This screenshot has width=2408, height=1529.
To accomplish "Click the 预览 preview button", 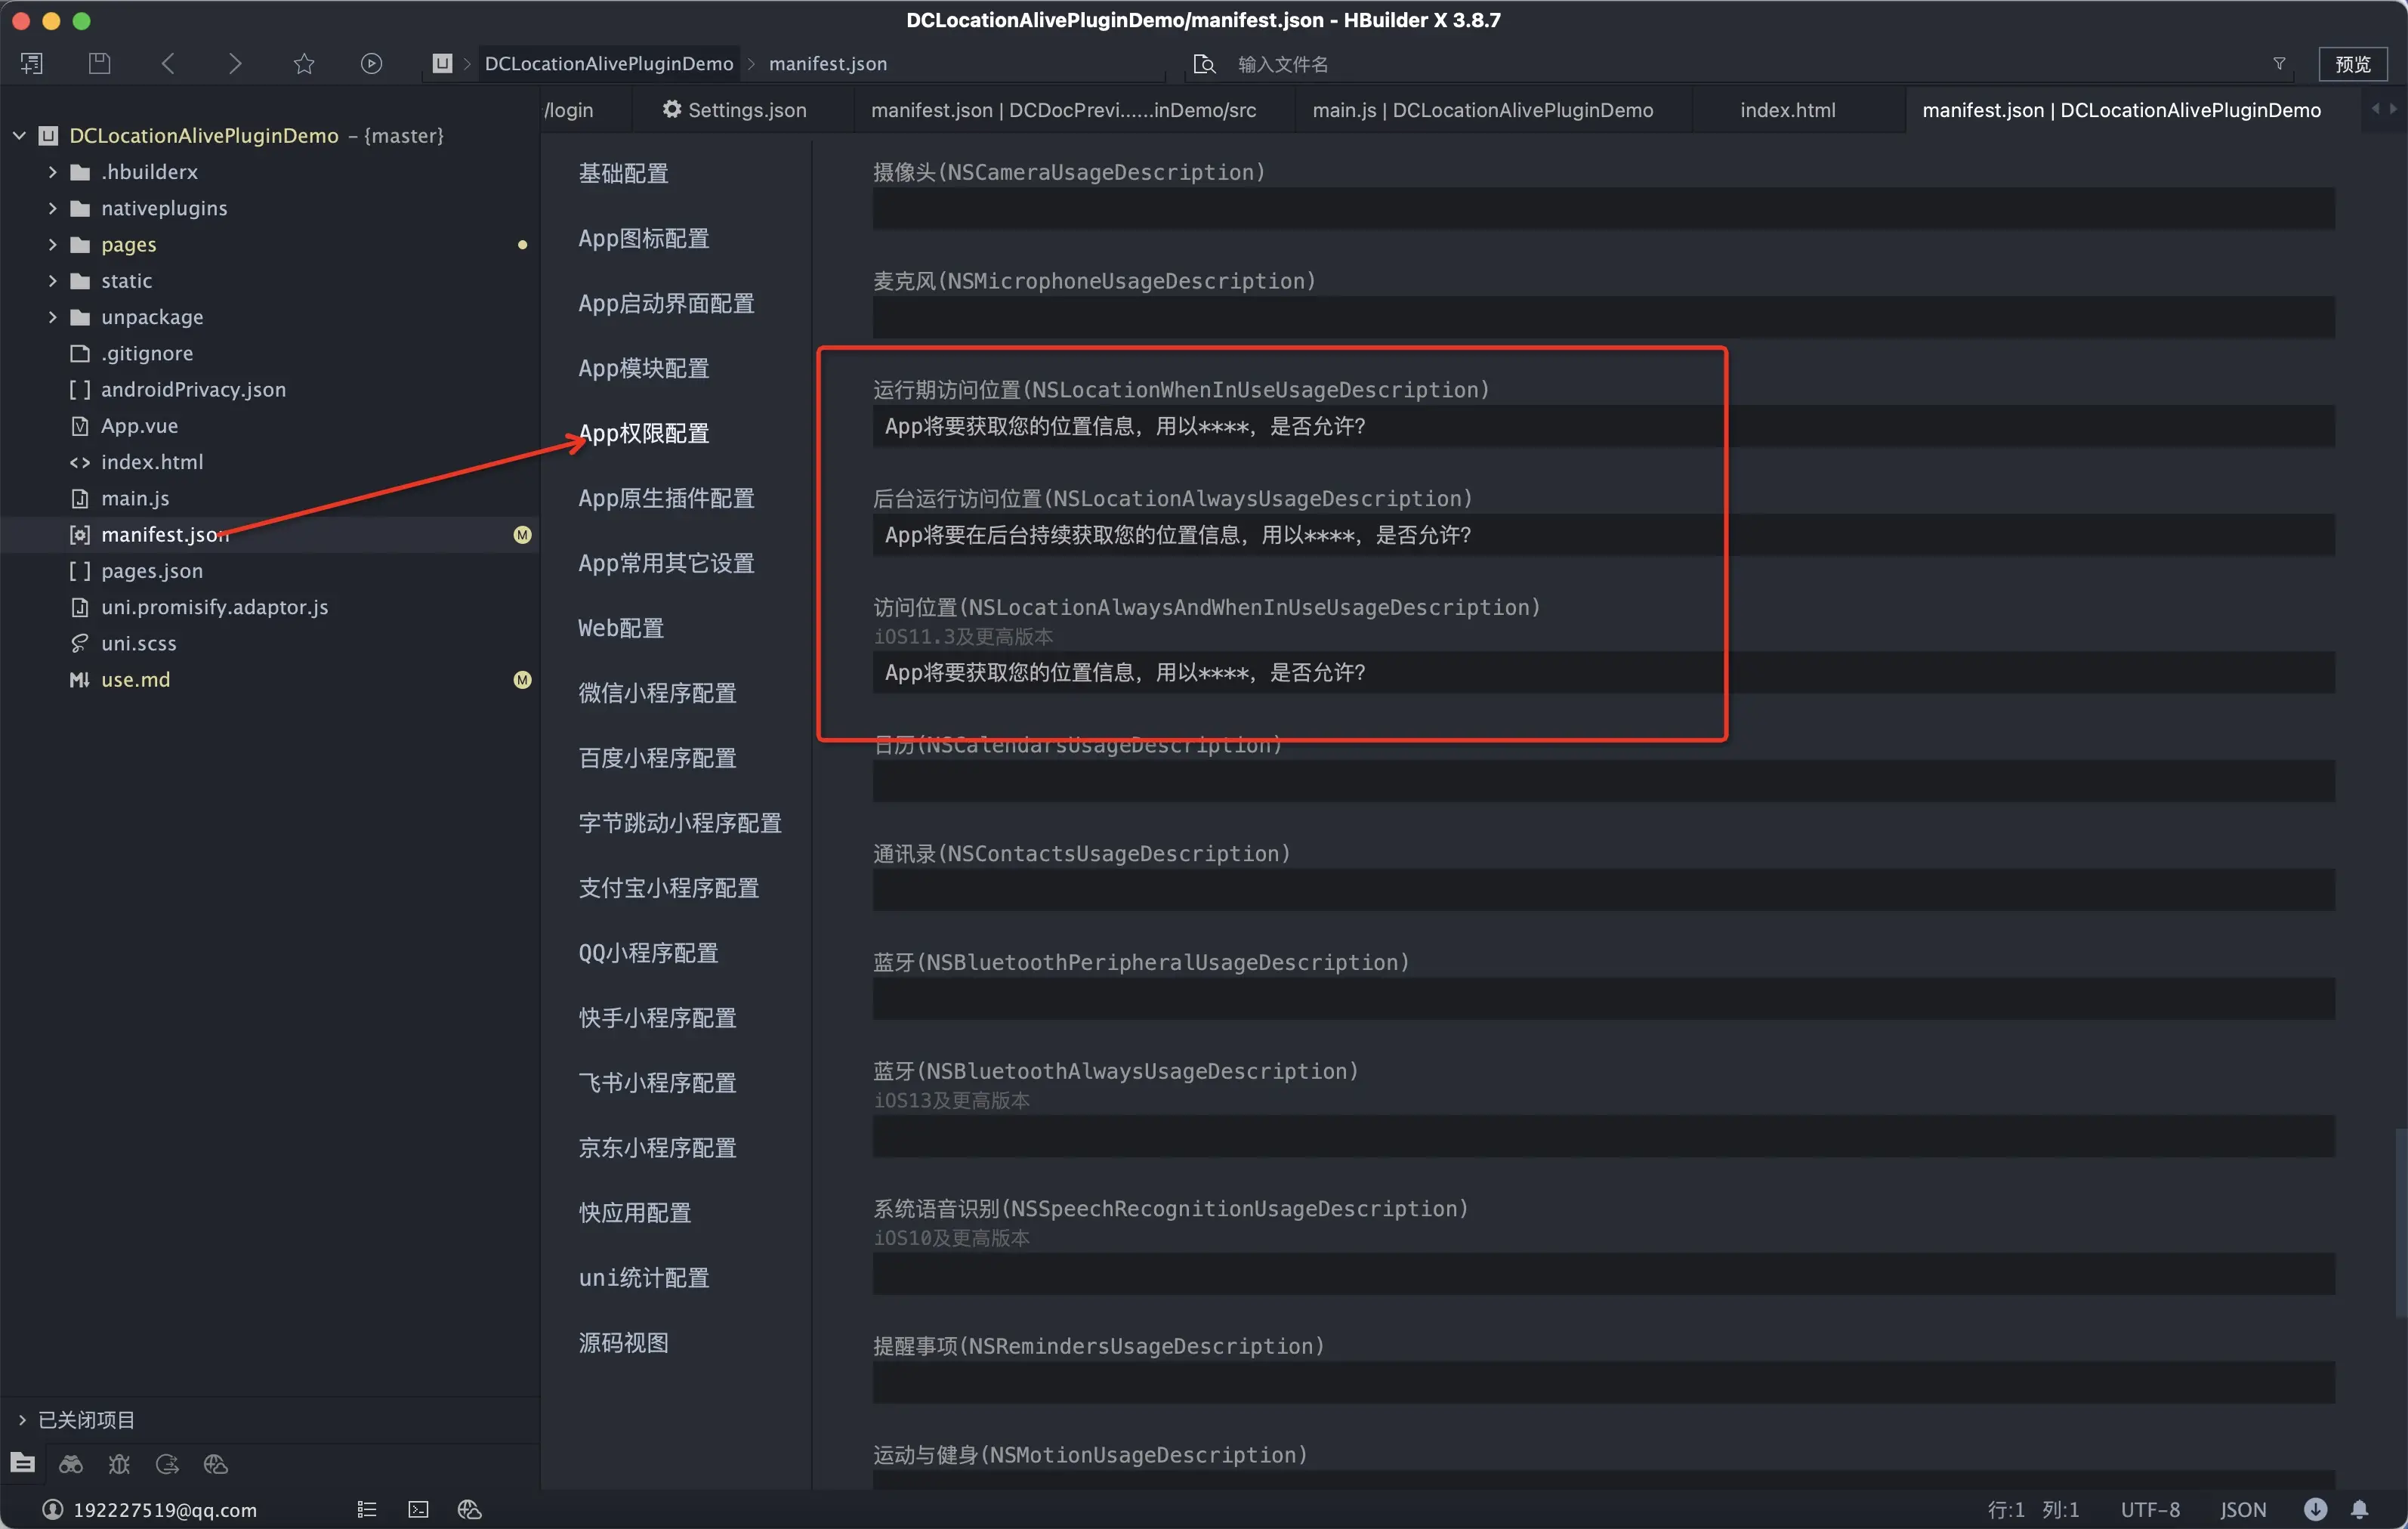I will point(2352,63).
